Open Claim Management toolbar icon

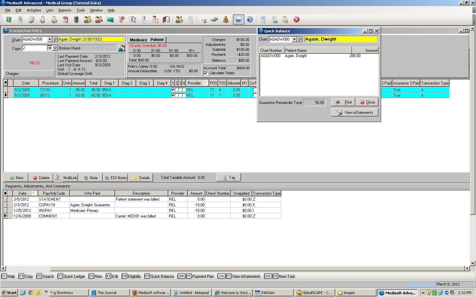coord(20,19)
